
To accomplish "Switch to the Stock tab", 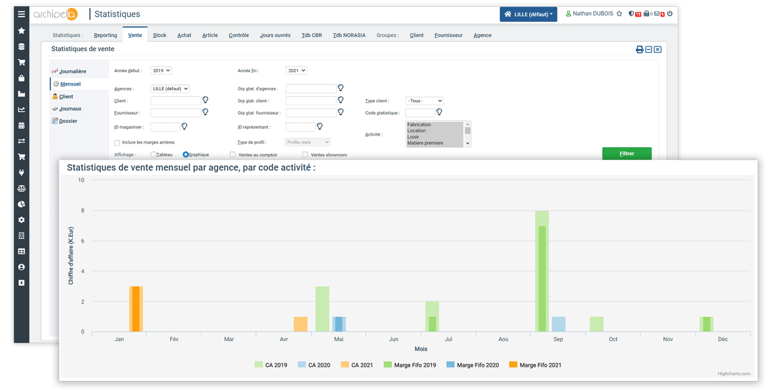I will 159,35.
